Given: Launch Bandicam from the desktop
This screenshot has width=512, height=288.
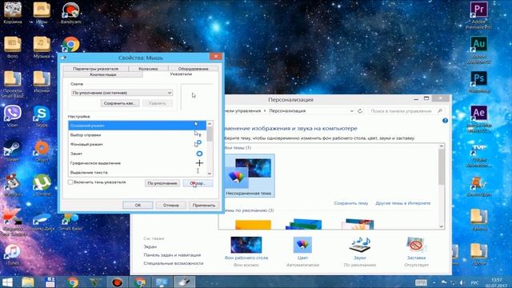Looking at the screenshot, I should (70, 13).
